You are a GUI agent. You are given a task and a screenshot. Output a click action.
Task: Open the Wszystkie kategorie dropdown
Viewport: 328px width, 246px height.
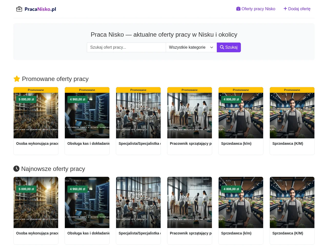tap(191, 47)
